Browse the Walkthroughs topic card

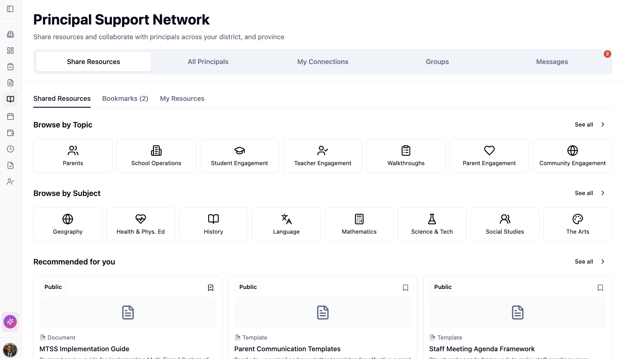tap(406, 156)
